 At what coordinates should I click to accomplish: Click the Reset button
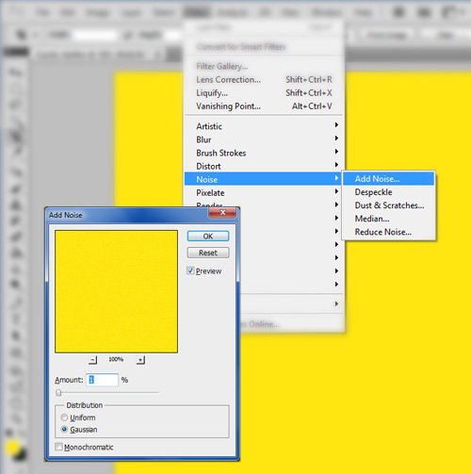208,253
